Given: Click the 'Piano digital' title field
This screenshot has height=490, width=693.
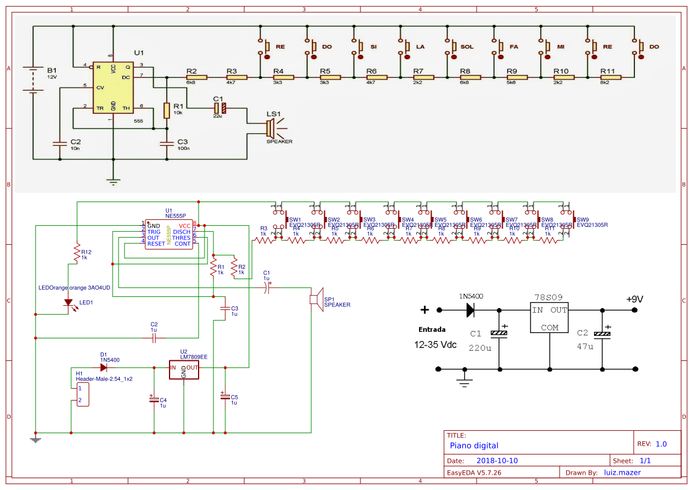Looking at the screenshot, I should coord(474,446).
